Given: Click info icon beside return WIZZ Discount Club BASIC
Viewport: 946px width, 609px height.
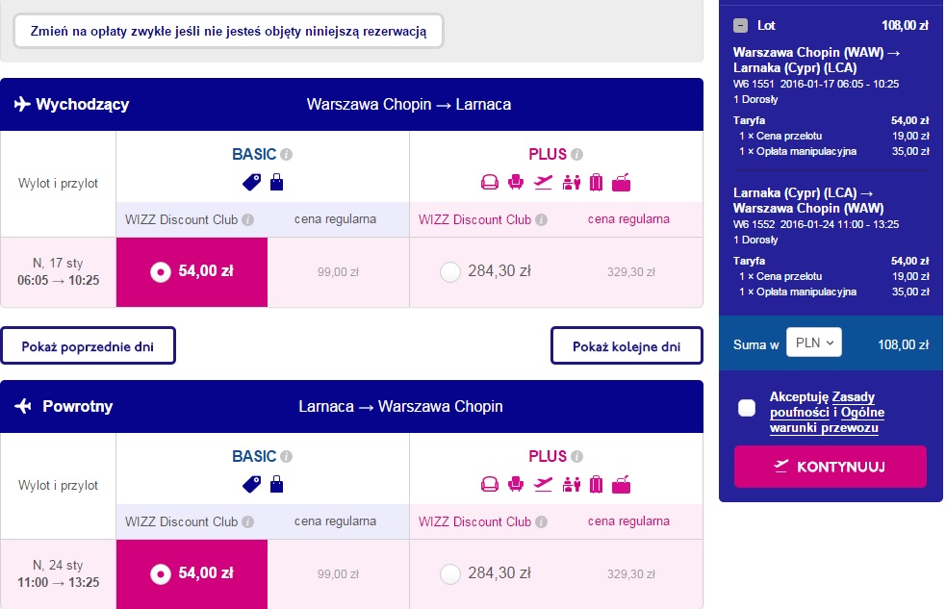Looking at the screenshot, I should tap(248, 521).
